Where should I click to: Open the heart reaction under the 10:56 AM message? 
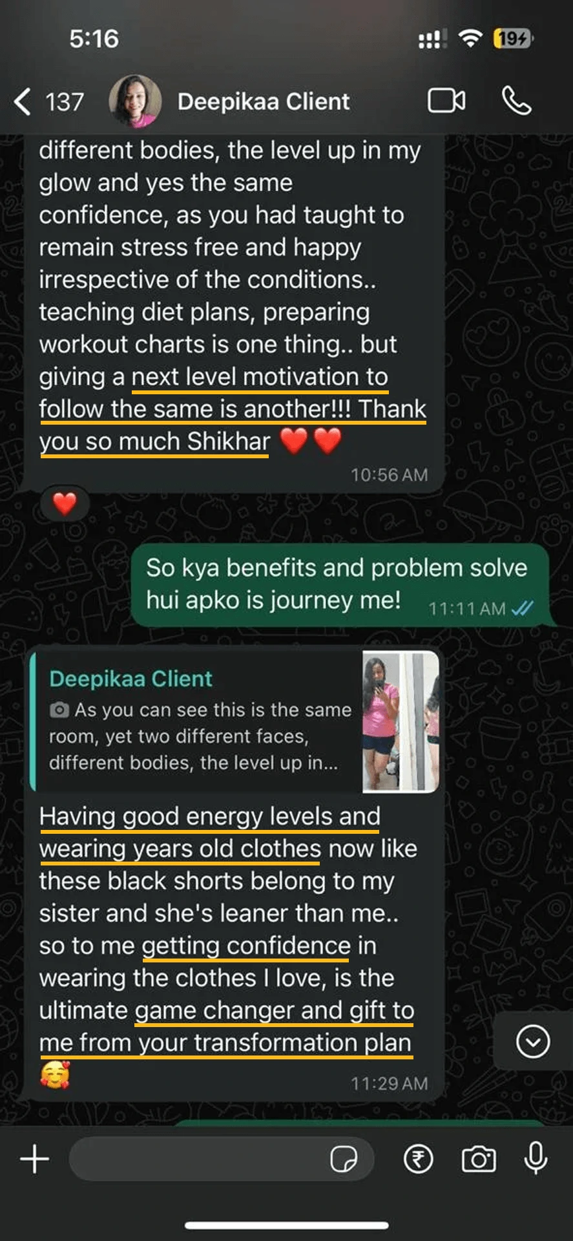[x=64, y=503]
